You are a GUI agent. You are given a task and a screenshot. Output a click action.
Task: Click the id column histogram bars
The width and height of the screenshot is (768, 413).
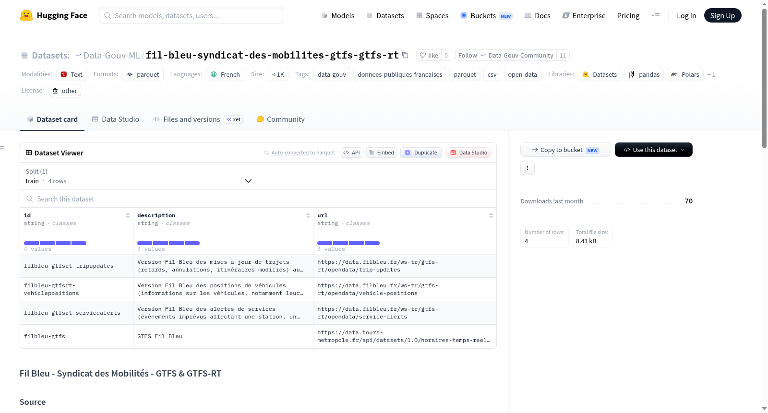coord(55,243)
